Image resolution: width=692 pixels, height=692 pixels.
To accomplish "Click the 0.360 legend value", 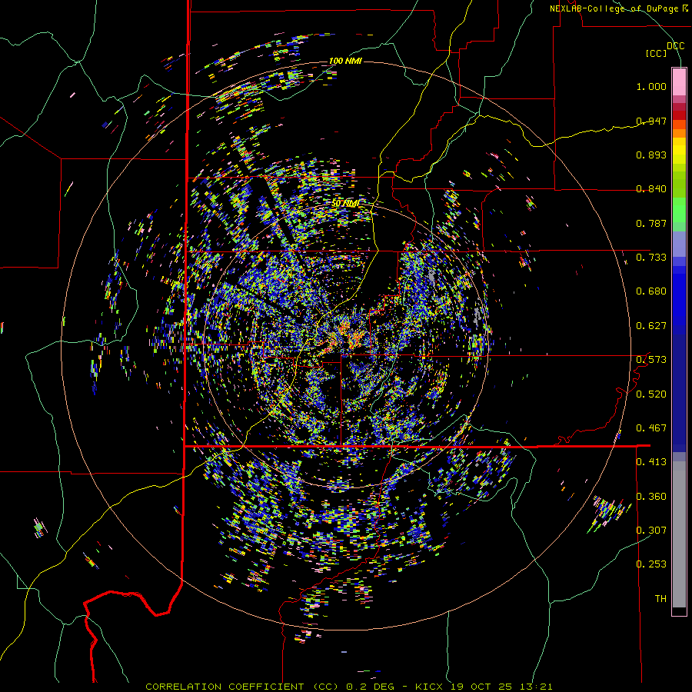I will tap(651, 497).
